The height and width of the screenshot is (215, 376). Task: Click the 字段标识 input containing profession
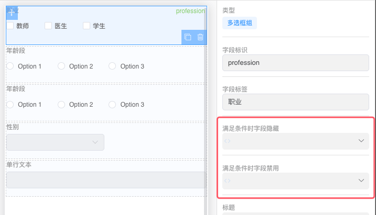tap(296, 63)
